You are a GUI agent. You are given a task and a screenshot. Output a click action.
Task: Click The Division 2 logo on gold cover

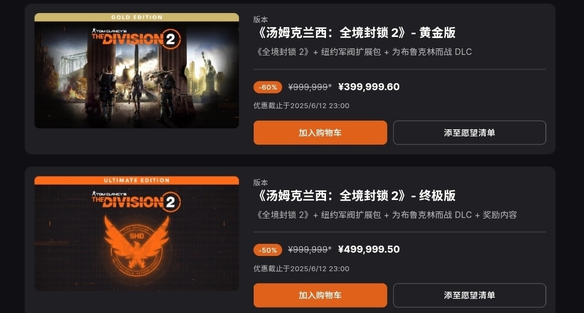click(136, 37)
